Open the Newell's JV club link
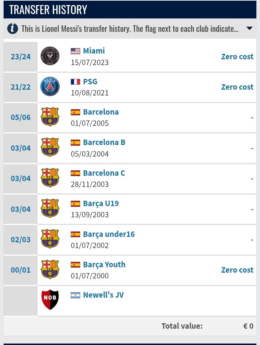Screen dimensions: 260x345 point(103,295)
